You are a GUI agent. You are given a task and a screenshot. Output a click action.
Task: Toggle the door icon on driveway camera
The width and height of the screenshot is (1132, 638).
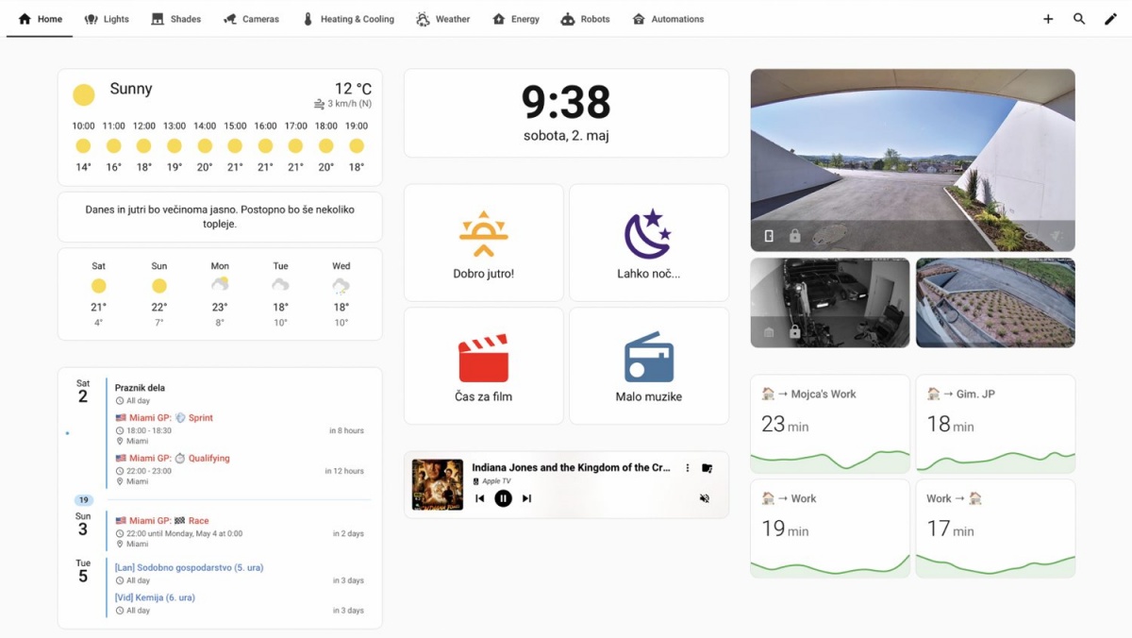click(x=769, y=236)
